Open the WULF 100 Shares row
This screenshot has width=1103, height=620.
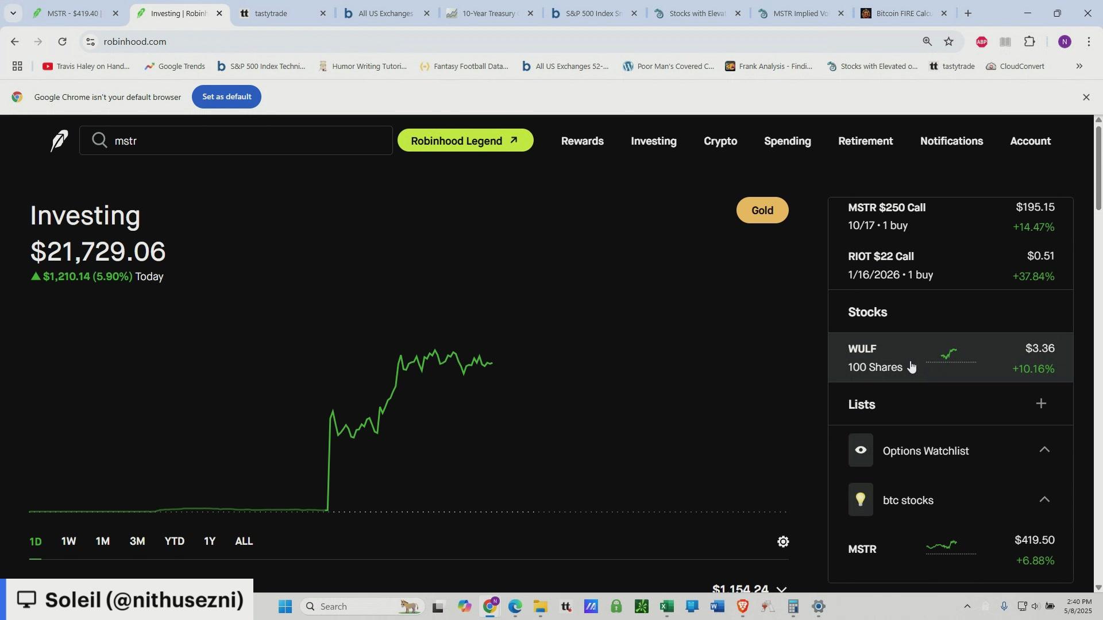tap(951, 358)
